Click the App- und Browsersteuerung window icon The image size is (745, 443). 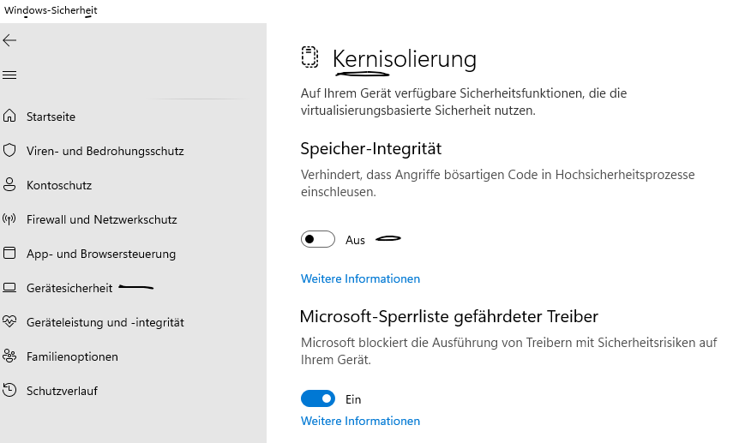(10, 254)
